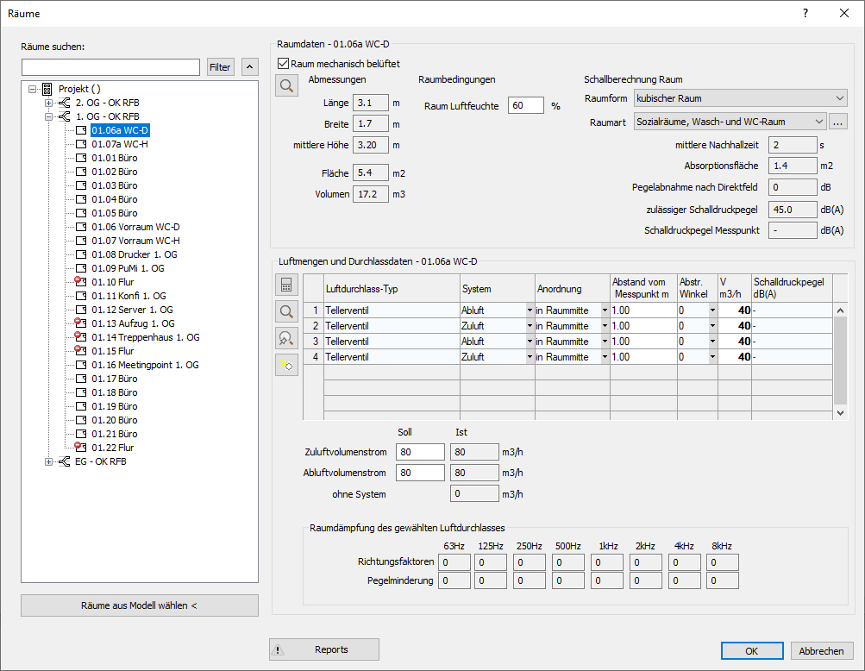Confirm with the OK button
865x671 pixels.
[x=752, y=650]
